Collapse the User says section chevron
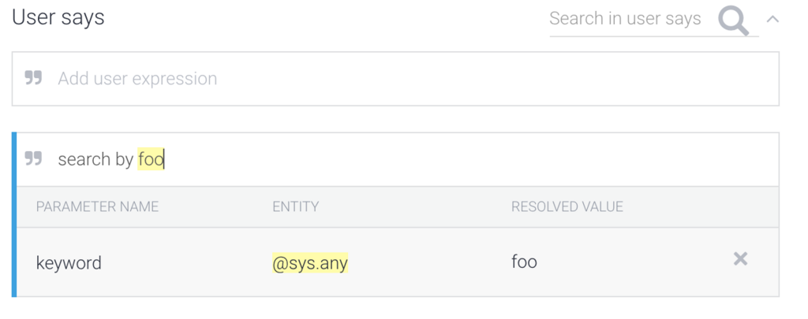 point(772,20)
